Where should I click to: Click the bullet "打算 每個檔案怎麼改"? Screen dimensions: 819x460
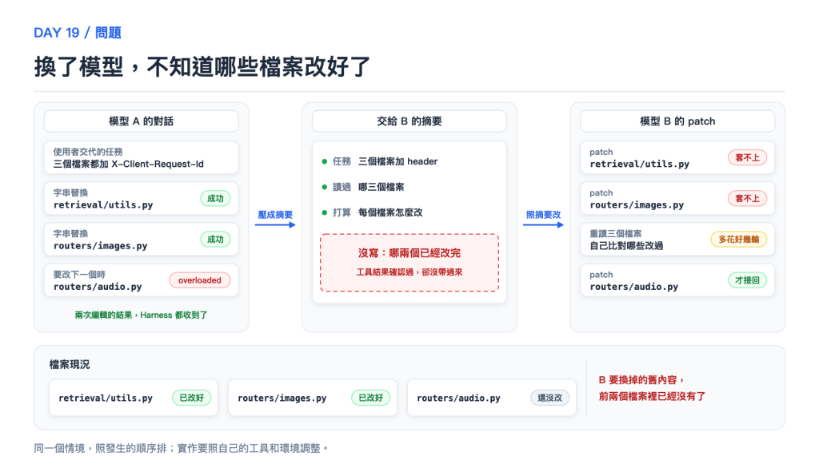point(372,212)
